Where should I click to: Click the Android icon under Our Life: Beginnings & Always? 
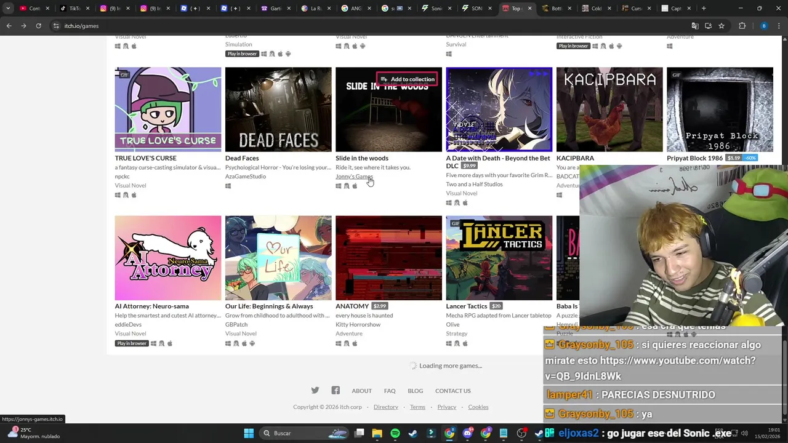click(x=252, y=343)
